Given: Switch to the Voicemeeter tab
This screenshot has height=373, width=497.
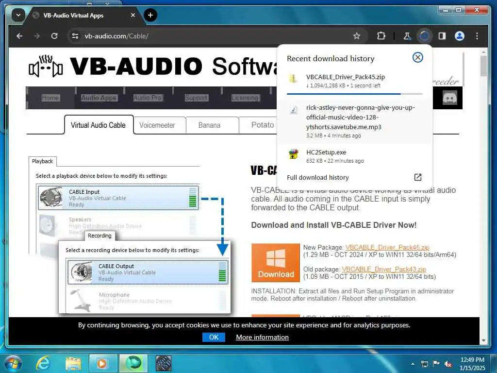Looking at the screenshot, I should pyautogui.click(x=157, y=125).
